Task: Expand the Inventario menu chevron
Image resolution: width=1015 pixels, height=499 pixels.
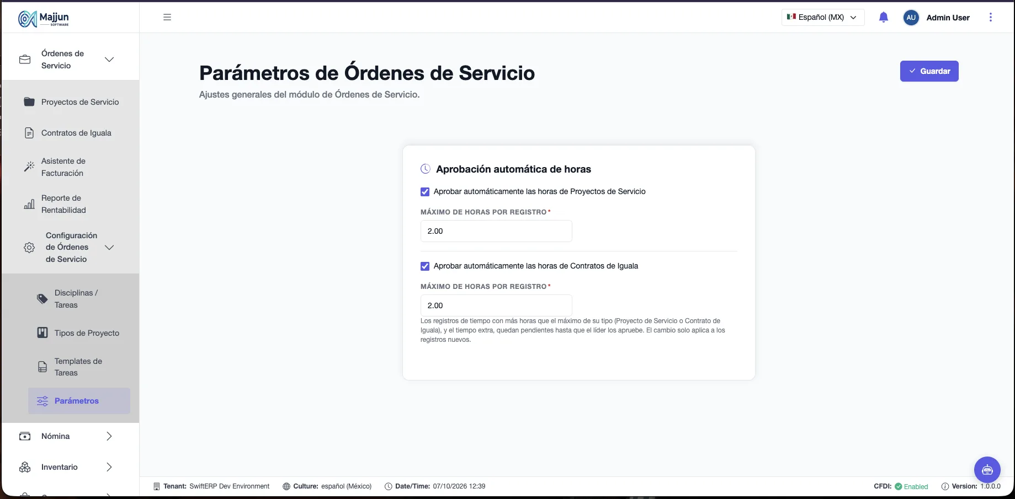Action: pos(109,467)
